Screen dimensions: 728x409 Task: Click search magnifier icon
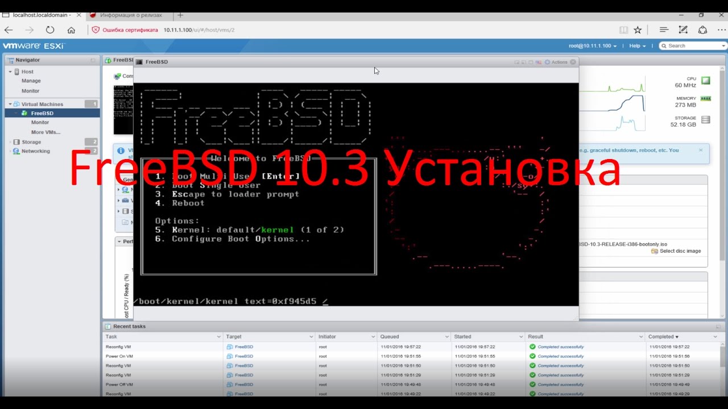(x=664, y=45)
